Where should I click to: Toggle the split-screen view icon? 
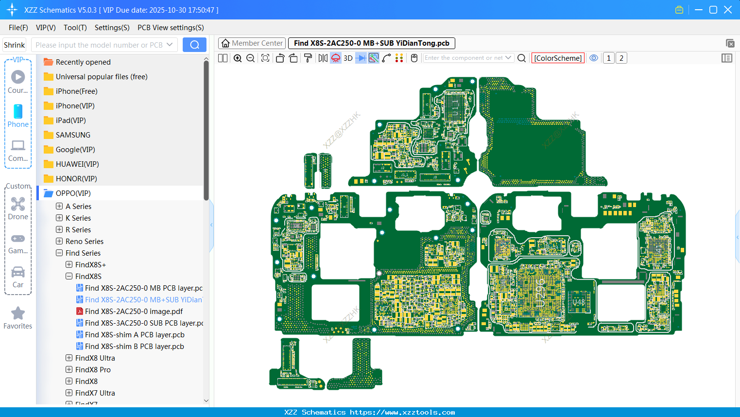point(222,58)
